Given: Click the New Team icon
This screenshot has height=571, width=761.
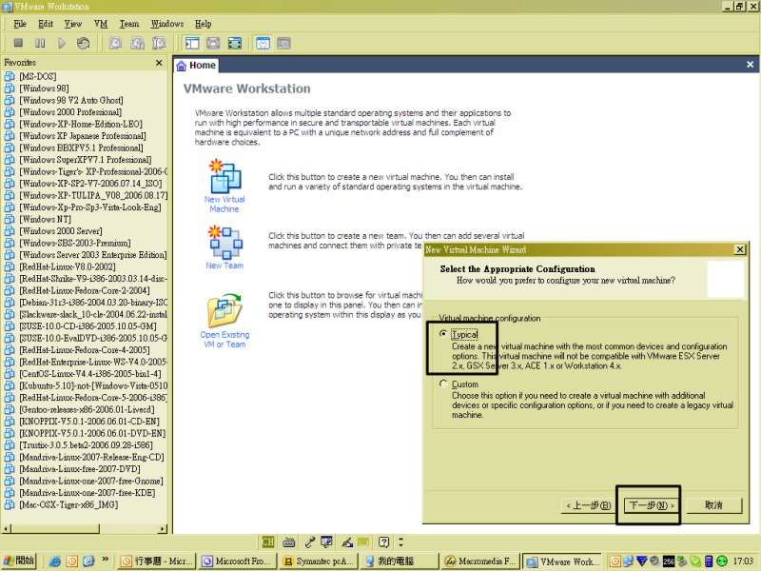Looking at the screenshot, I should pos(224,242).
